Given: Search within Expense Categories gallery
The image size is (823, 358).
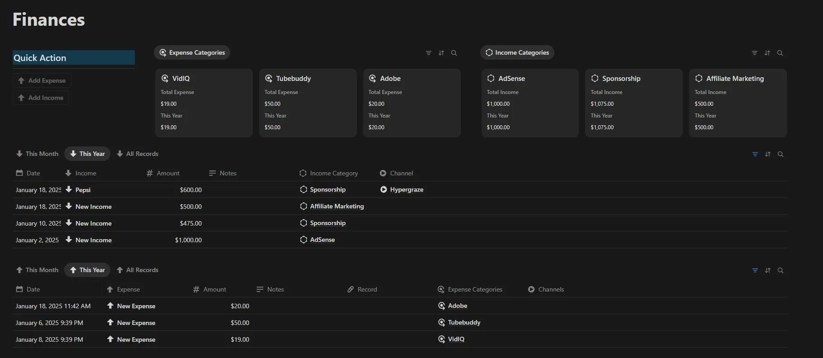Looking at the screenshot, I should point(454,53).
